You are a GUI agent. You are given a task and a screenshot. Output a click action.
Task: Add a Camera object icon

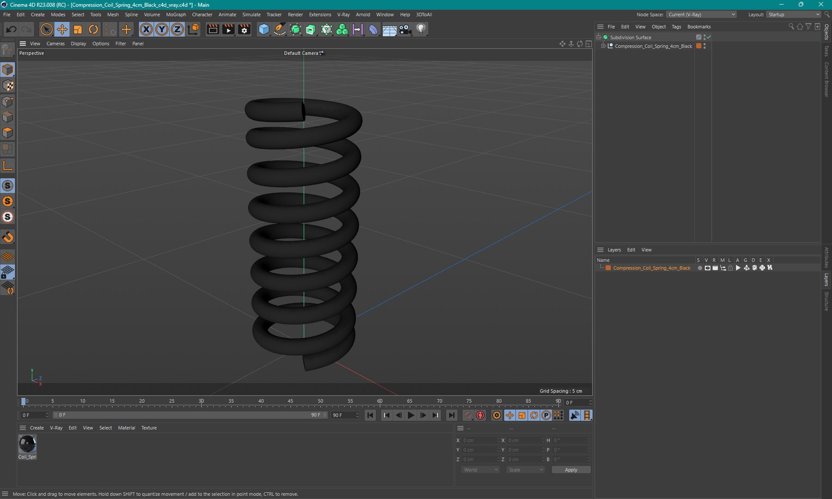click(x=405, y=30)
